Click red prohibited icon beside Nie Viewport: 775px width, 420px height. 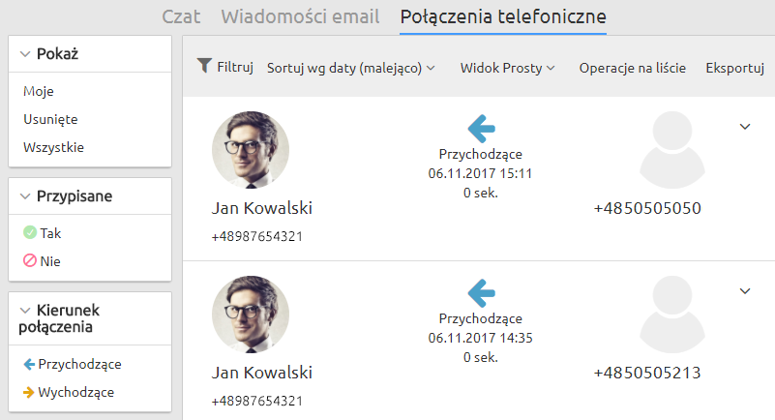point(30,260)
